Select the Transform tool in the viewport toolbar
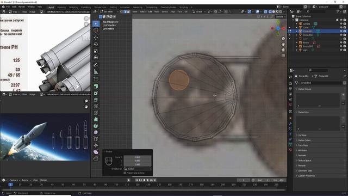The height and width of the screenshot is (196, 348). tap(96, 58)
